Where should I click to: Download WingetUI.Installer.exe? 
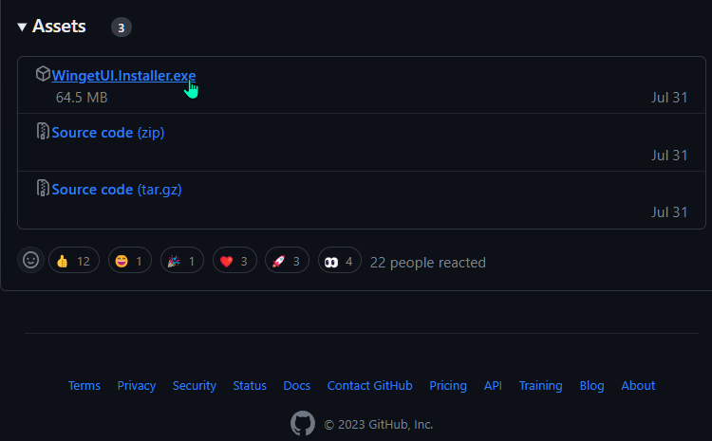coord(123,75)
